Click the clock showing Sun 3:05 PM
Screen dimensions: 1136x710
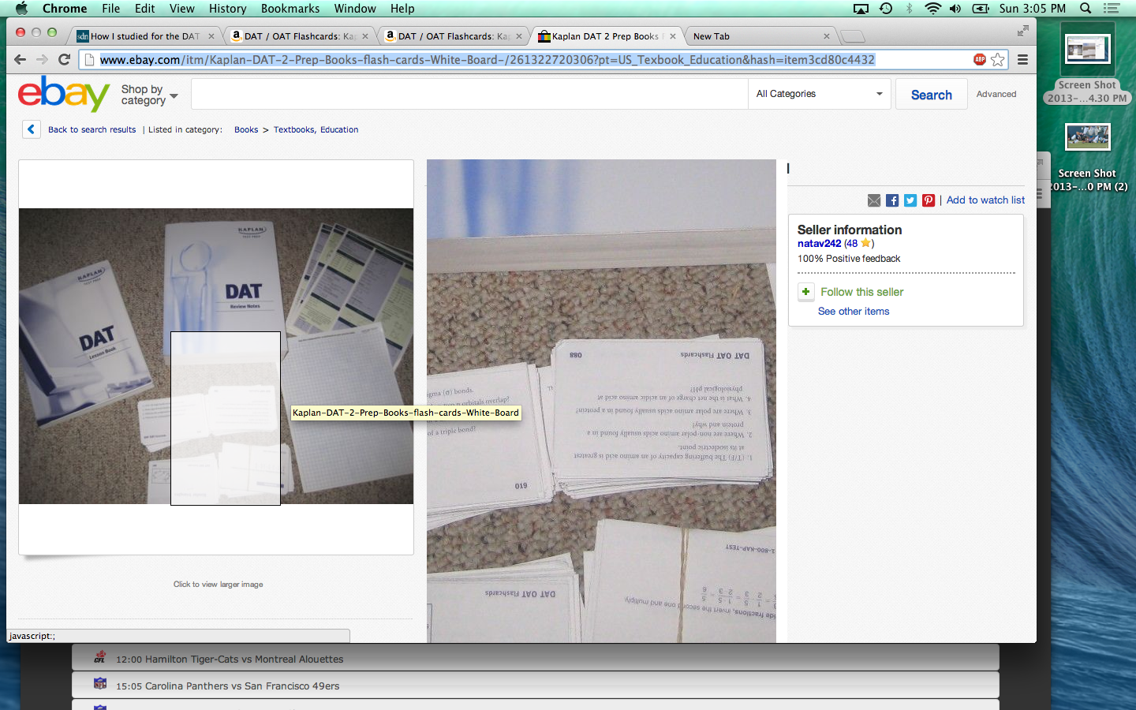coord(1032,9)
